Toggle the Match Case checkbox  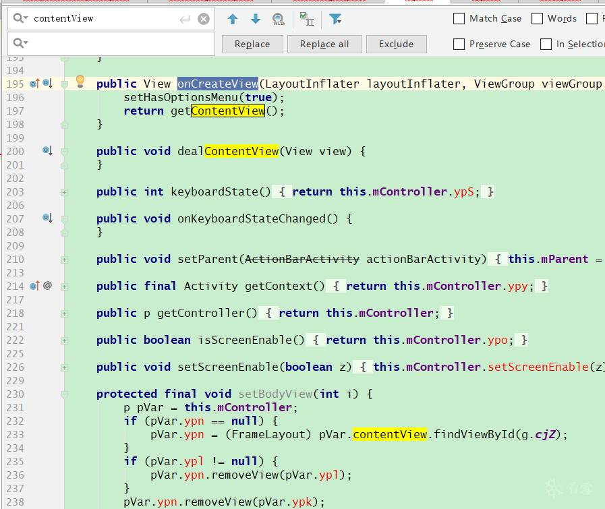(x=459, y=18)
